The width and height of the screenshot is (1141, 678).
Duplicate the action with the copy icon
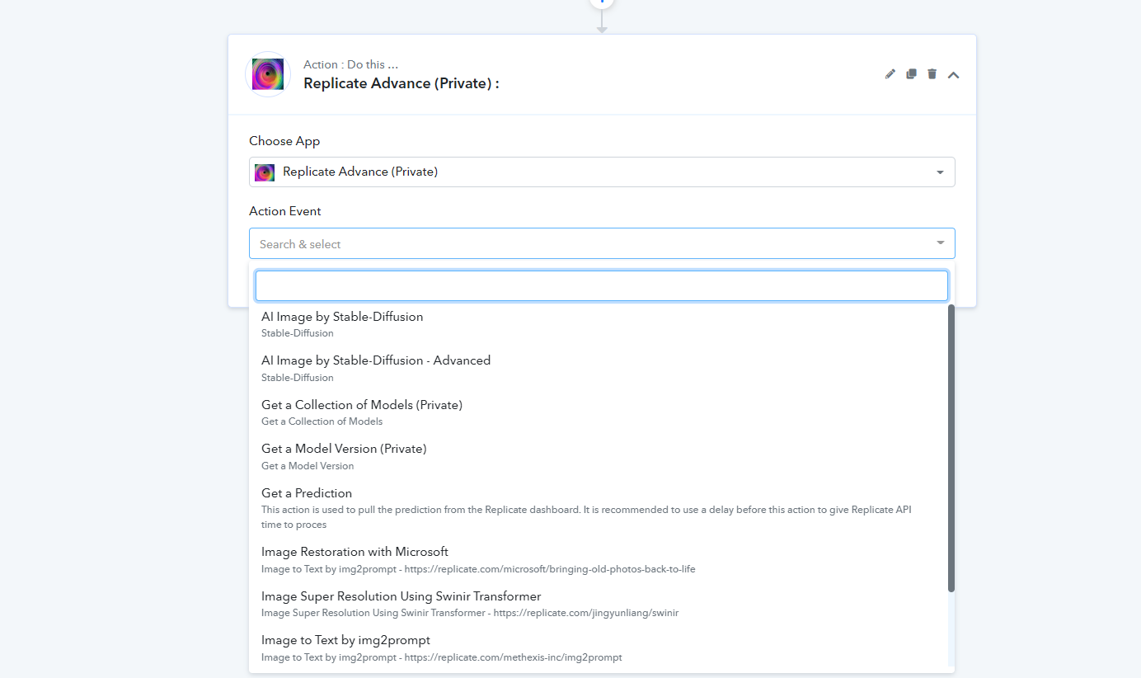click(911, 74)
